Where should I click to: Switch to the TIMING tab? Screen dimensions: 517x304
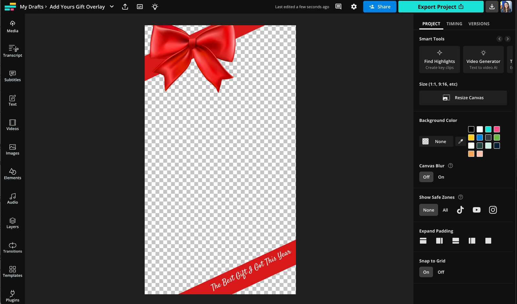pos(454,24)
